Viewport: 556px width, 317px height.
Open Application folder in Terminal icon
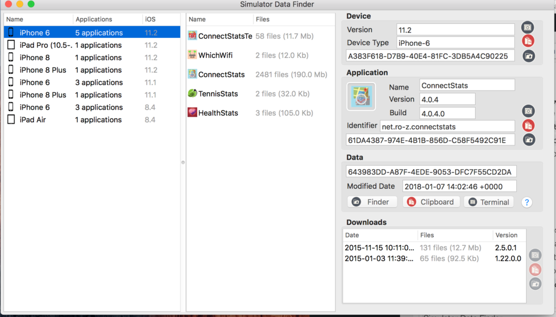[528, 111]
